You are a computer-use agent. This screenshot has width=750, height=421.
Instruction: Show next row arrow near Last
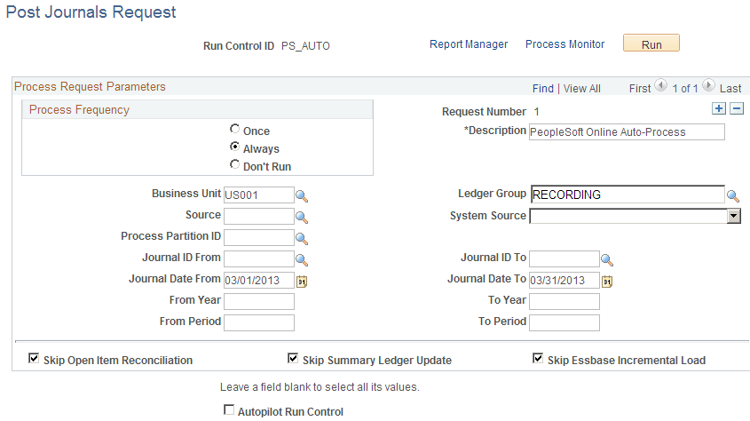(x=708, y=85)
